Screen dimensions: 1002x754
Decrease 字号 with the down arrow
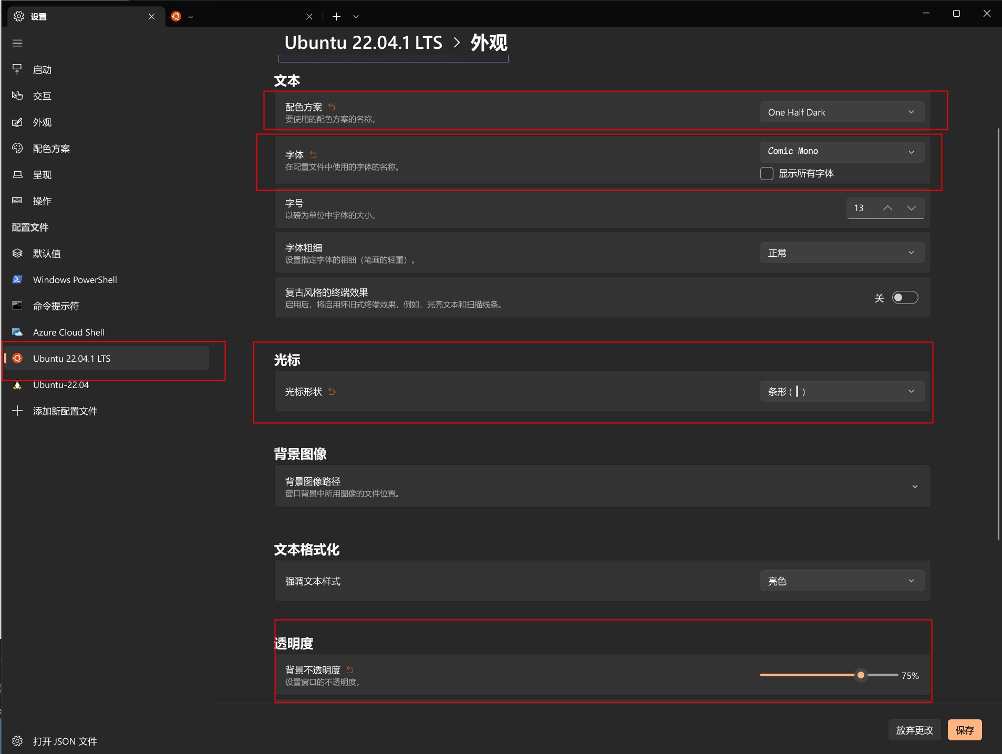912,208
